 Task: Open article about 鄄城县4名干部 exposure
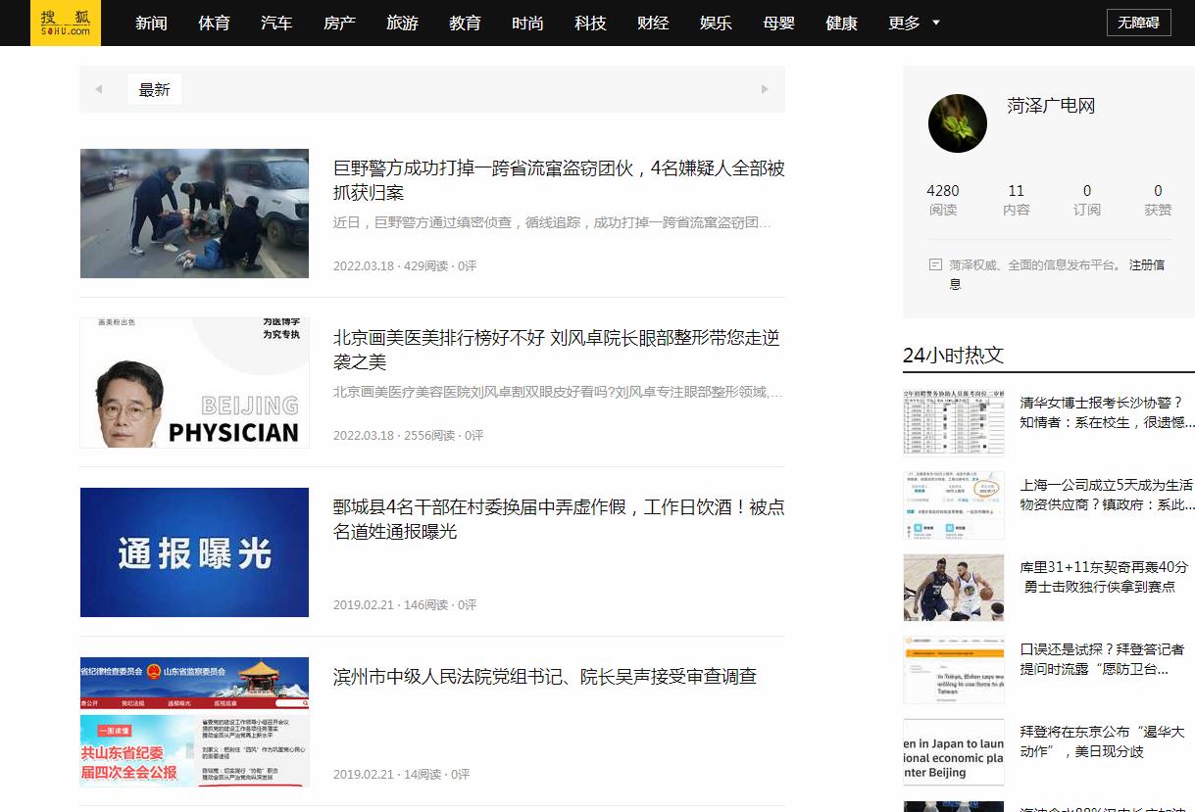click(x=559, y=519)
